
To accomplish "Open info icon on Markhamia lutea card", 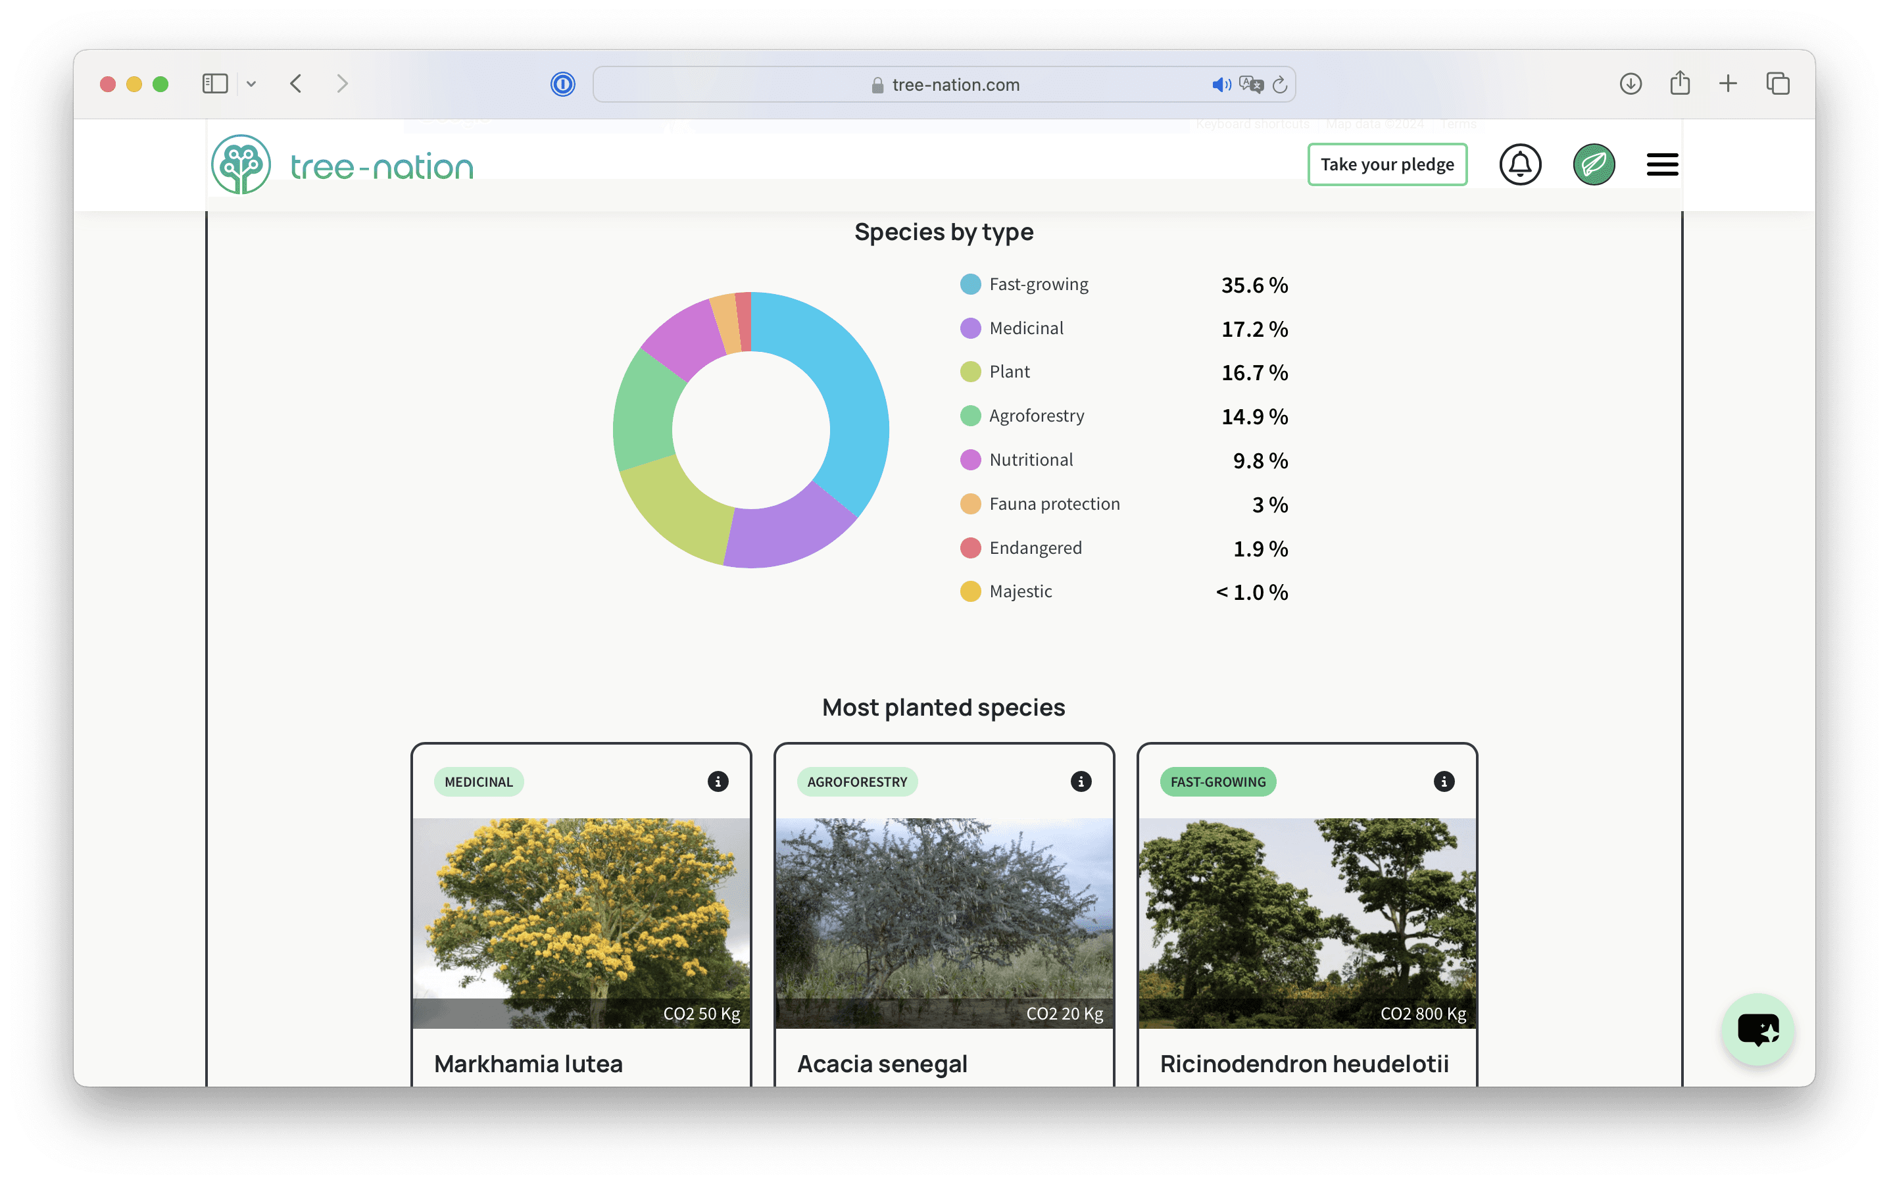I will click(x=718, y=781).
